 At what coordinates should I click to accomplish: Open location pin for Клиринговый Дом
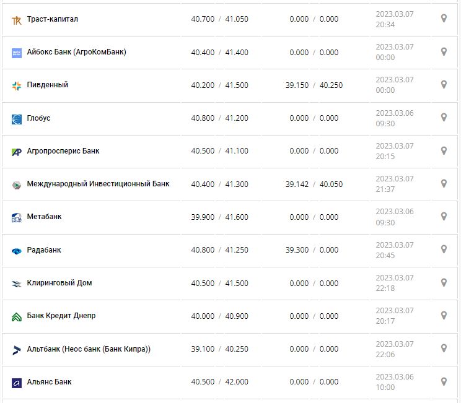click(x=444, y=282)
